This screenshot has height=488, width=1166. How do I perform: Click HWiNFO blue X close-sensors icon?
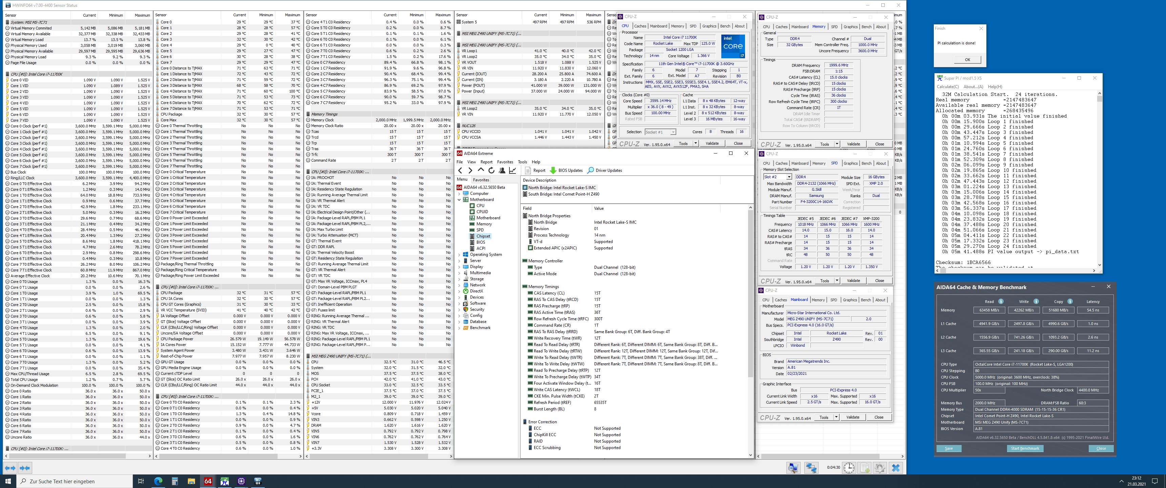(896, 468)
